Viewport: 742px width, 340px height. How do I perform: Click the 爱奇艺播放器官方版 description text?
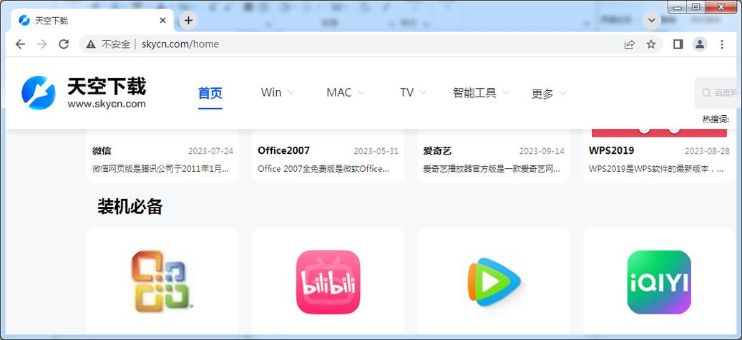(491, 169)
